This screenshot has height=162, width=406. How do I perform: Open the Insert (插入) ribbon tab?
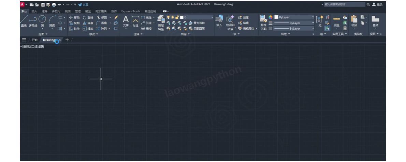pos(34,11)
